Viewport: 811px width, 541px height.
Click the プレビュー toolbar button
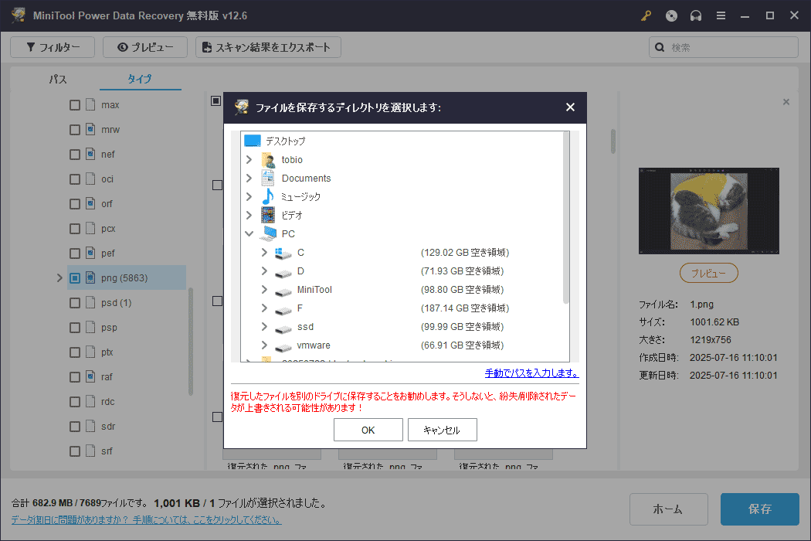click(x=145, y=47)
